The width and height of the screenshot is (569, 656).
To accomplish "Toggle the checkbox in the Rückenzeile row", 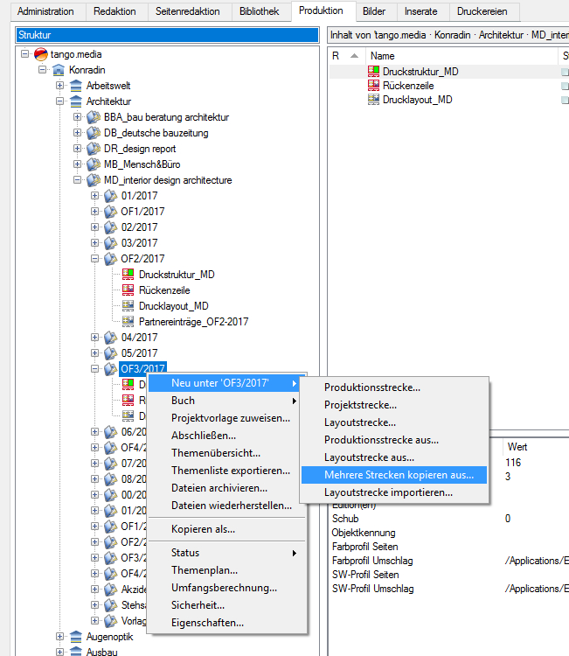I will (x=565, y=86).
